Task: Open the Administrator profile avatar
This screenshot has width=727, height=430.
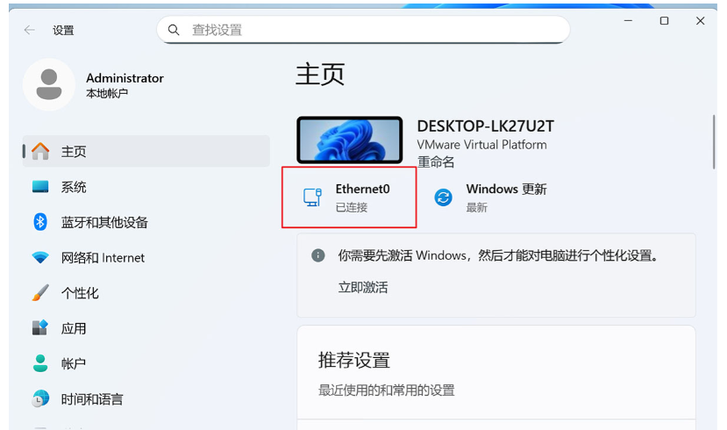Action: click(x=48, y=85)
